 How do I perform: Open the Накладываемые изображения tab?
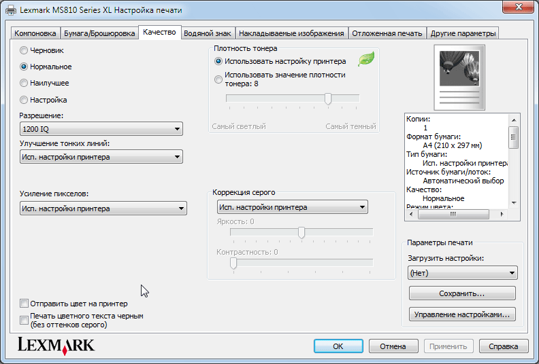tap(291, 33)
